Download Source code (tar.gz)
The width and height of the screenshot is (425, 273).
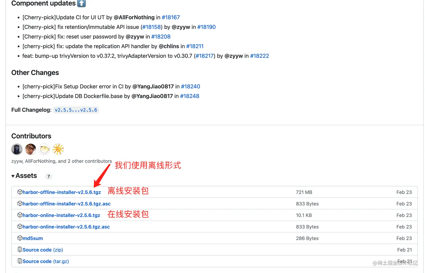pos(46,261)
